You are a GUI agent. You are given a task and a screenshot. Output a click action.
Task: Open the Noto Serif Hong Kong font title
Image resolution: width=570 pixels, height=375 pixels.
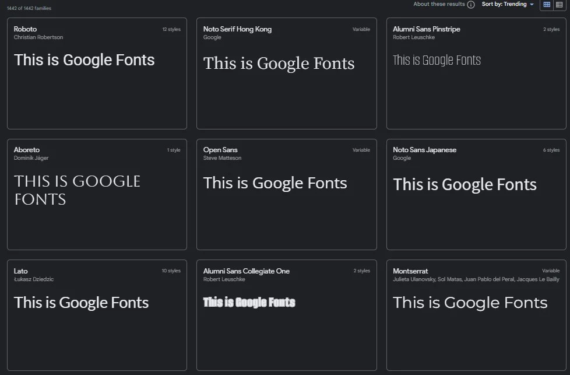(x=237, y=29)
